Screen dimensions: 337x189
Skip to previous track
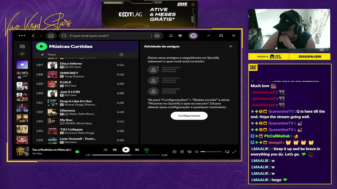pos(115,150)
